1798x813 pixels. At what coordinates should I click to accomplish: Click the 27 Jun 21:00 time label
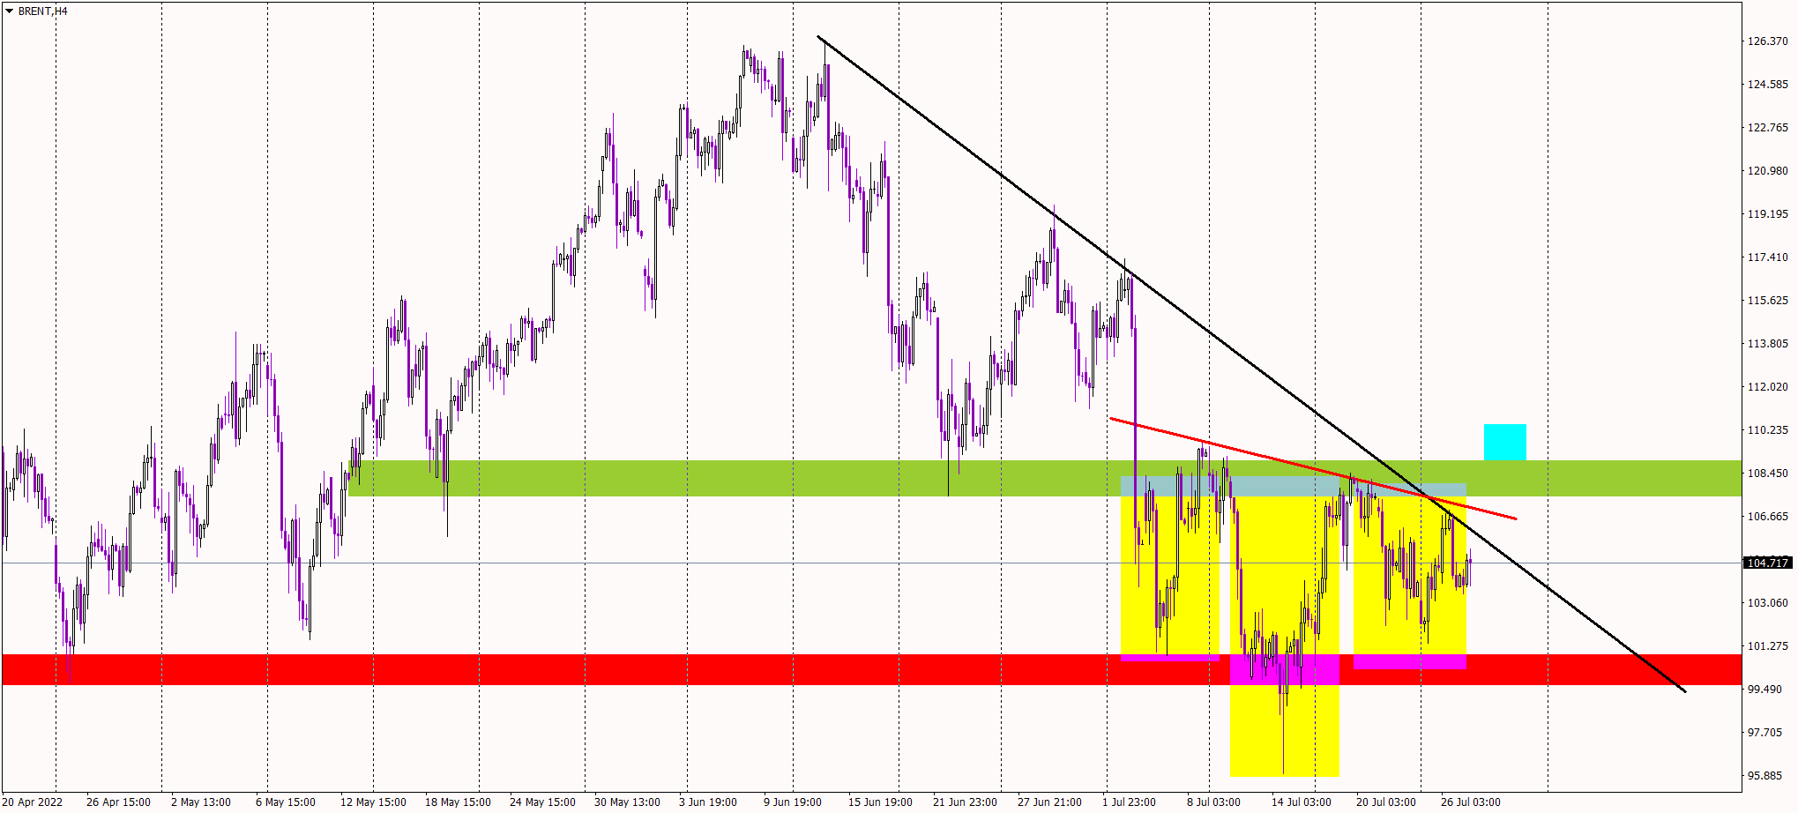[x=1049, y=802]
